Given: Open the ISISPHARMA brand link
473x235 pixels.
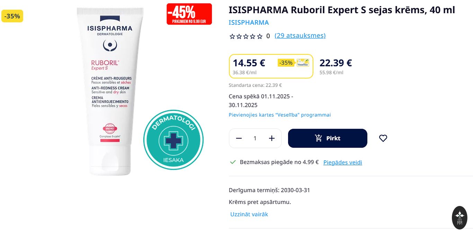Looking at the screenshot, I should (x=249, y=22).
